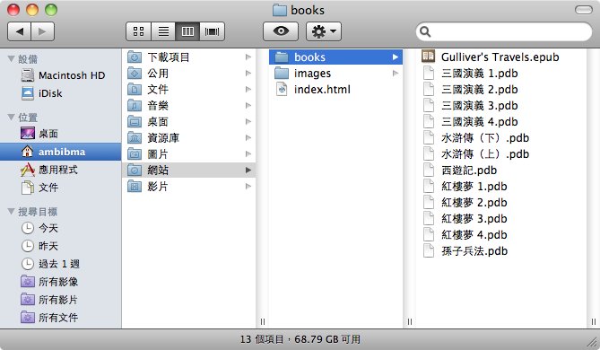Expand the 音樂 folder arrow
The height and width of the screenshot is (350, 600).
click(248, 105)
